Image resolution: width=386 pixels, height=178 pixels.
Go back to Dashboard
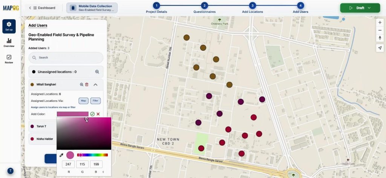point(42,8)
